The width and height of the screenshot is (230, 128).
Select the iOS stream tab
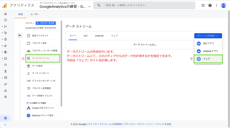[85, 36]
